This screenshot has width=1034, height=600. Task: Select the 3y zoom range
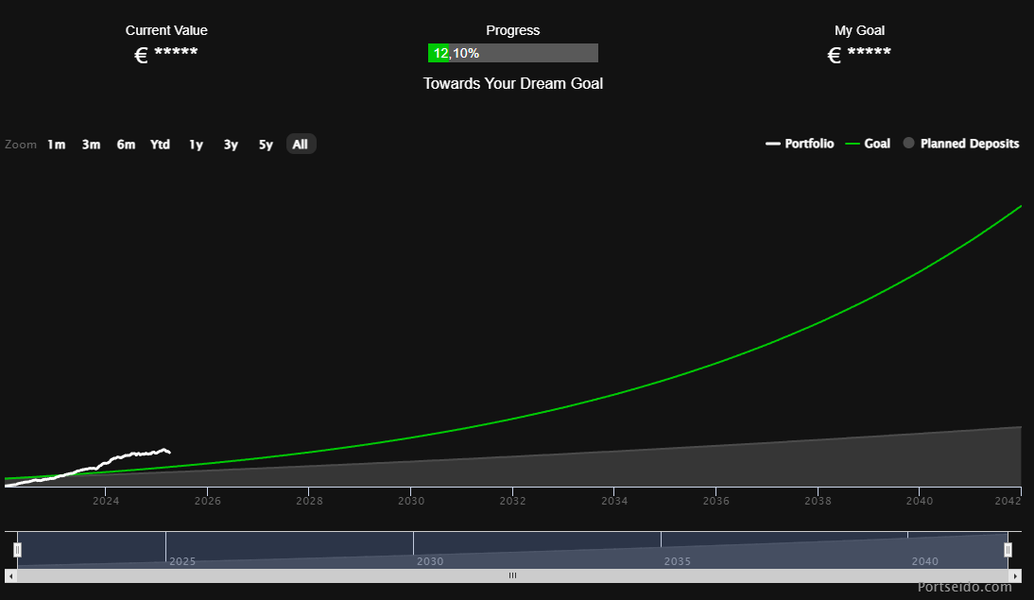pyautogui.click(x=231, y=145)
